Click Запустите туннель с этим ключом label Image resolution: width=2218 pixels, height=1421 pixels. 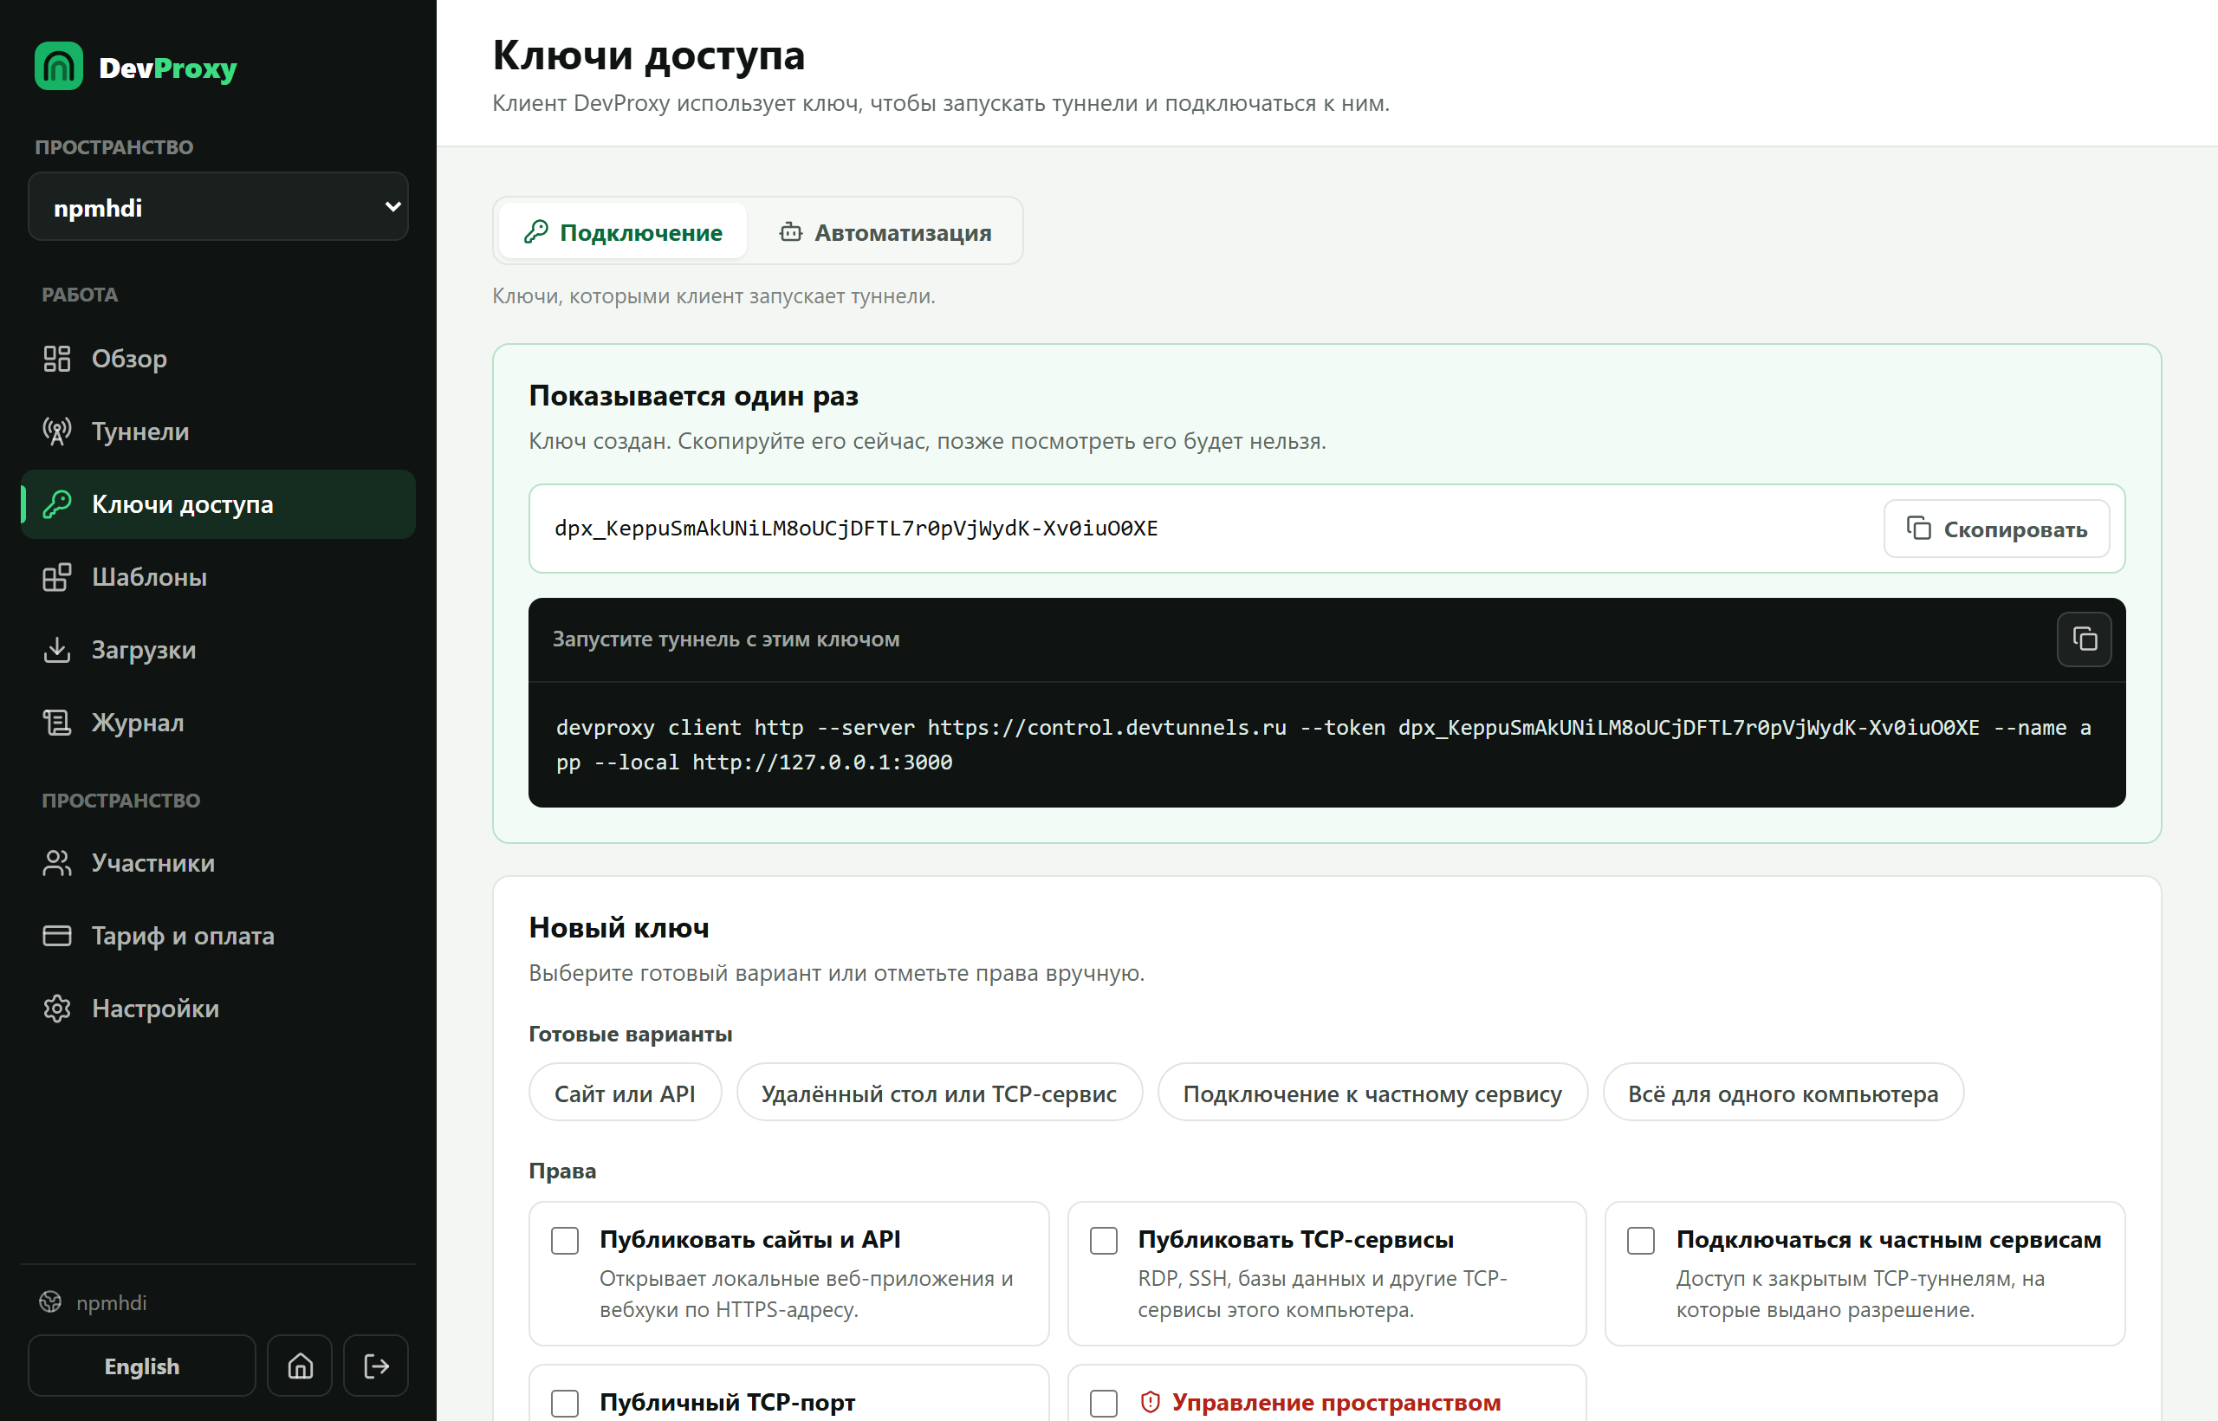point(726,639)
